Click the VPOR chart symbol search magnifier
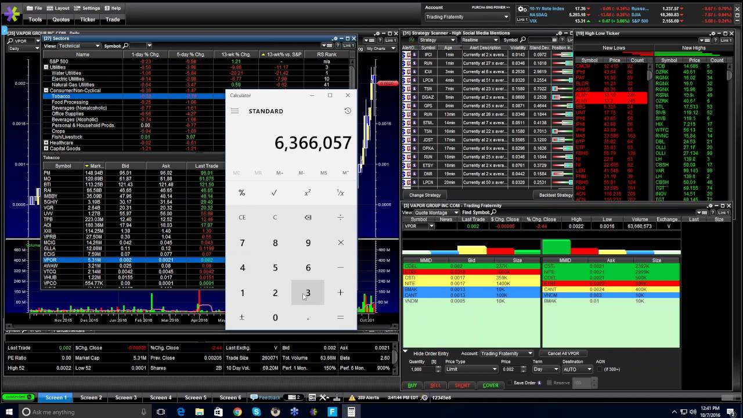This screenshot has height=418, width=743. [10, 41]
